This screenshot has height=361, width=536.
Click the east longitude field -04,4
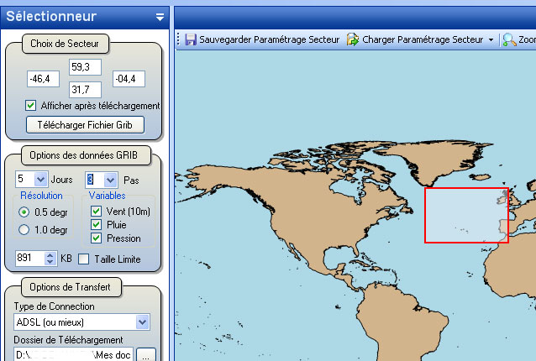[129, 79]
